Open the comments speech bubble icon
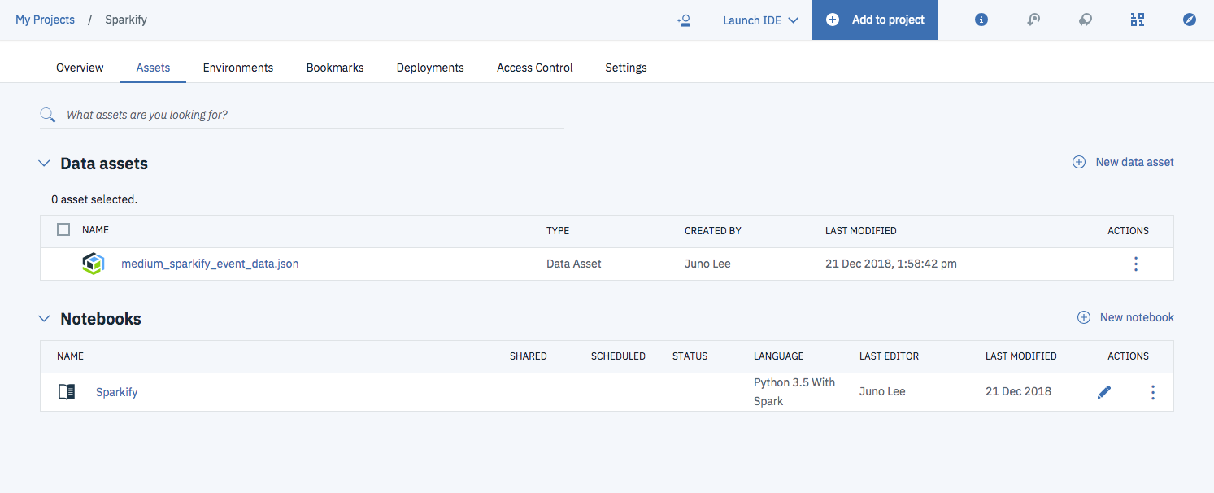Image resolution: width=1214 pixels, height=493 pixels. pos(1086,20)
